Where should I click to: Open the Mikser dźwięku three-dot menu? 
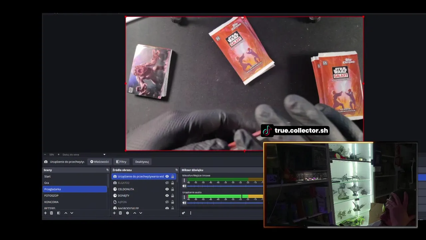pyautogui.click(x=190, y=213)
